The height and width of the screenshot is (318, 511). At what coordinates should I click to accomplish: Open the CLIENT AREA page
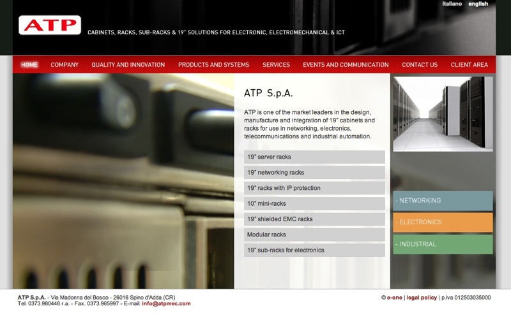(469, 65)
